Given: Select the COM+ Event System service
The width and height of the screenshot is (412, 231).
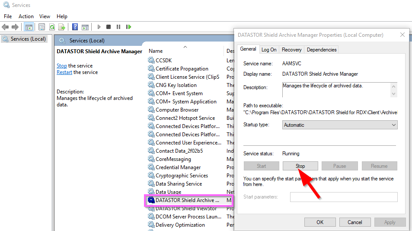Looking at the screenshot, I should coord(179,93).
